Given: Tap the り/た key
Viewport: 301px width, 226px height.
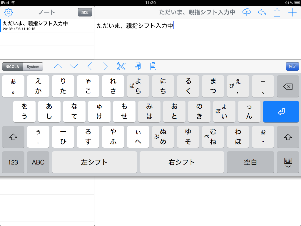Looking at the screenshot, I should (63, 86).
